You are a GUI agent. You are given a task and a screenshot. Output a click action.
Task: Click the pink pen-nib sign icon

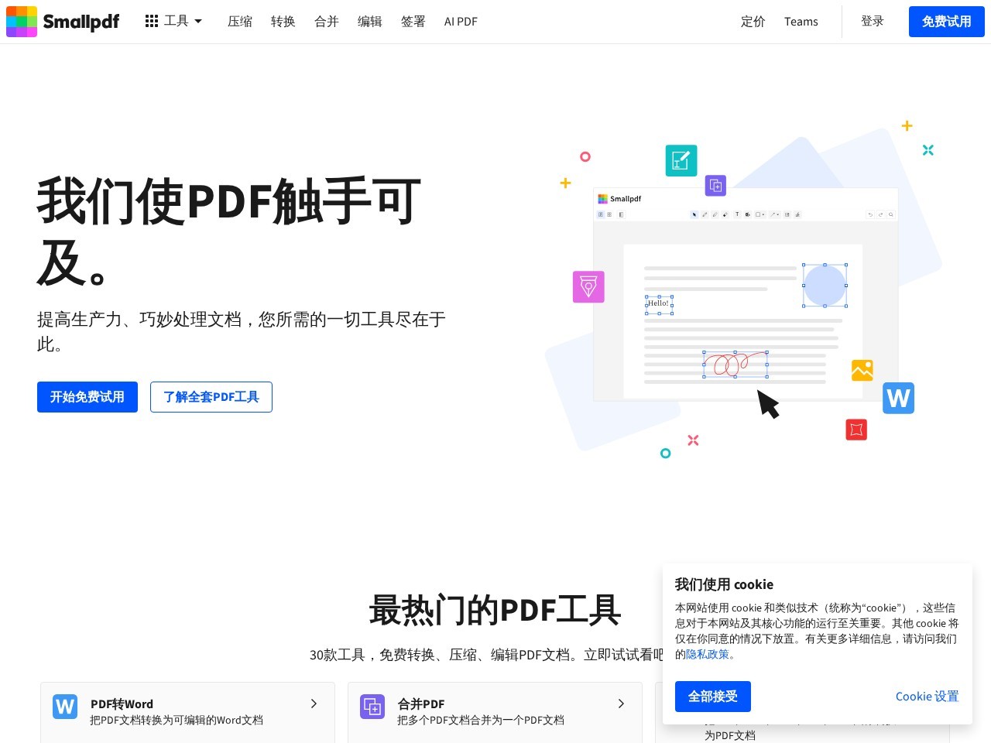coord(588,287)
